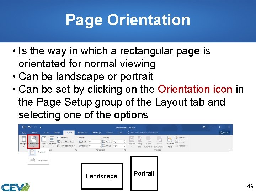This screenshot has height=192, width=256.
Task: Switch to the References tab
Action: 82,133
